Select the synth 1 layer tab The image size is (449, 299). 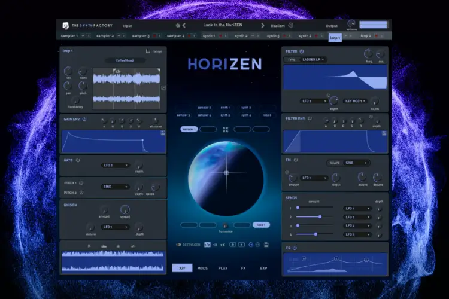pos(209,36)
